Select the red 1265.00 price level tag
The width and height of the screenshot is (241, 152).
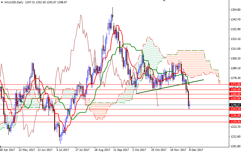click(235, 89)
